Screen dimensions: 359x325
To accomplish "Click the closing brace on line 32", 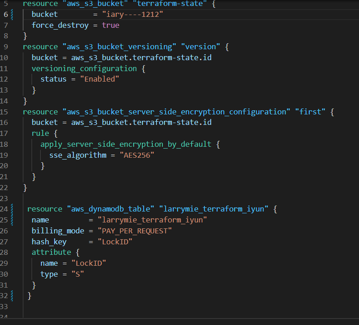I will [29, 296].
